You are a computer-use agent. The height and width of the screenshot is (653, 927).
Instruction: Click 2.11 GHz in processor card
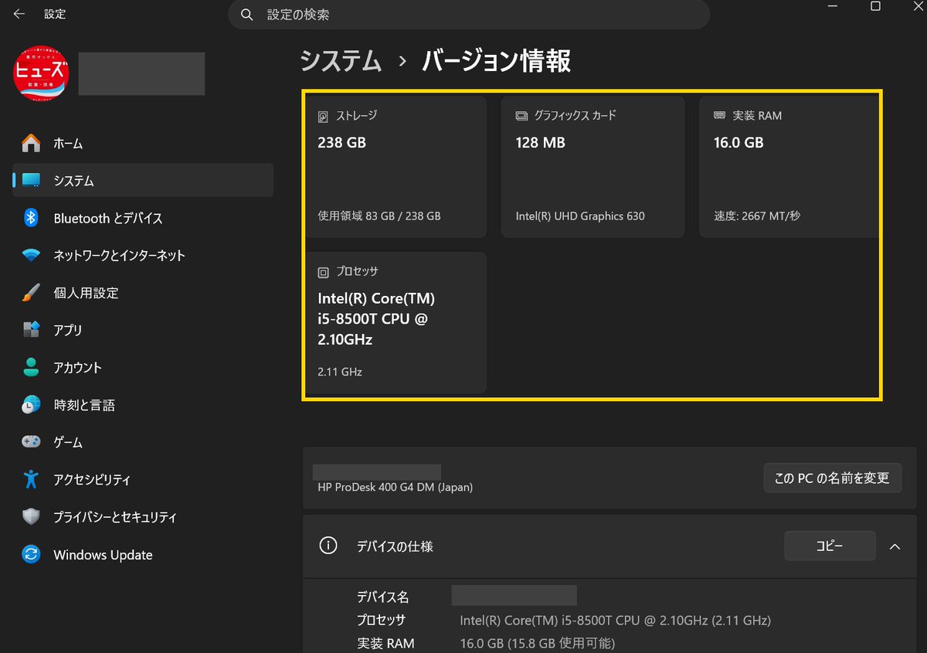[x=340, y=372]
